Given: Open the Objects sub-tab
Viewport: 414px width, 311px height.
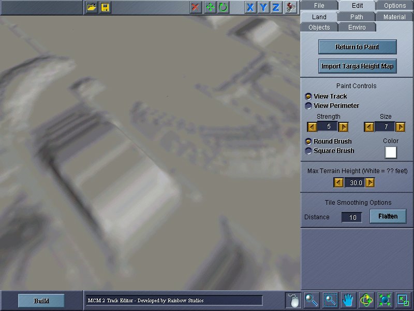Looking at the screenshot, I should pyautogui.click(x=319, y=27).
